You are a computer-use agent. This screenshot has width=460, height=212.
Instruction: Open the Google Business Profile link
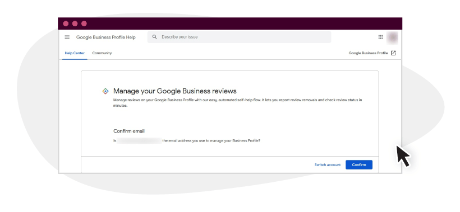[x=368, y=53]
